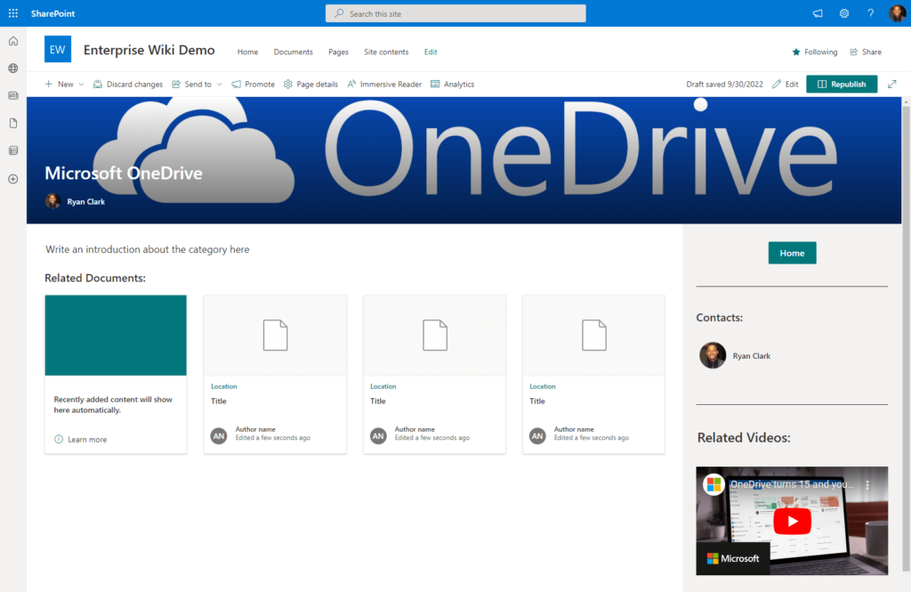Open Page details
The height and width of the screenshot is (592, 911).
point(310,85)
